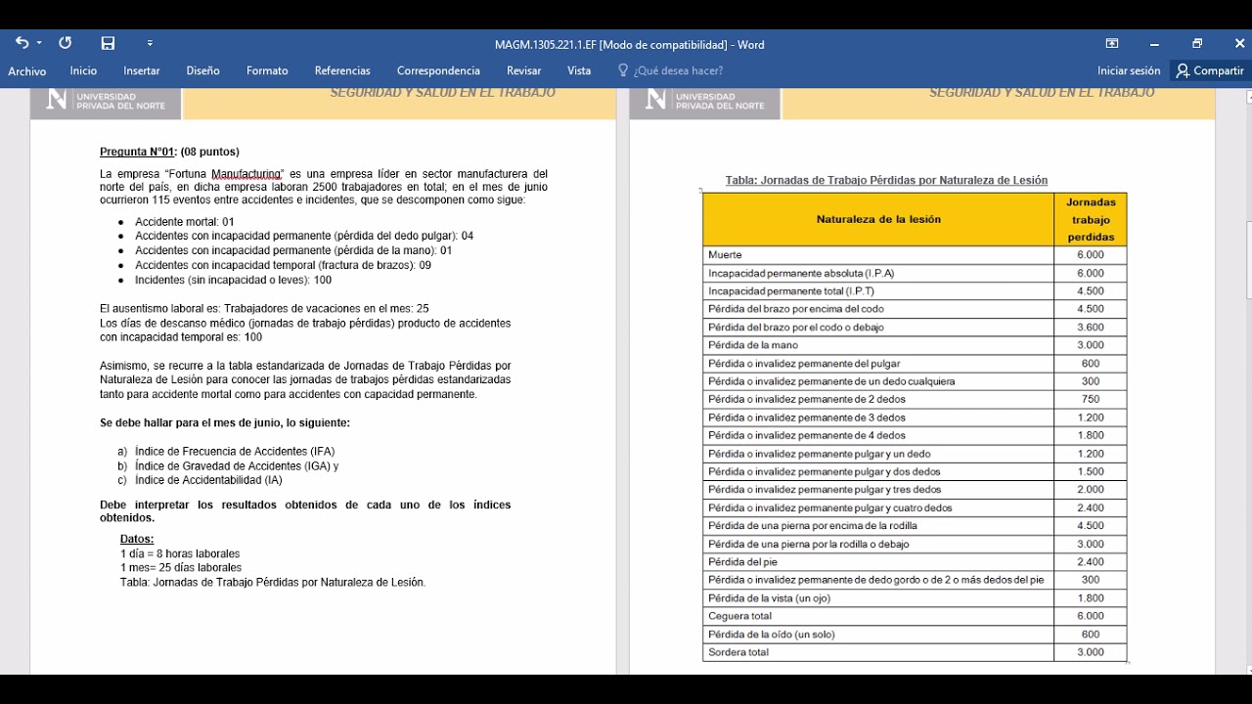1252x704 pixels.
Task: Open the Archivo menu
Action: pos(27,70)
